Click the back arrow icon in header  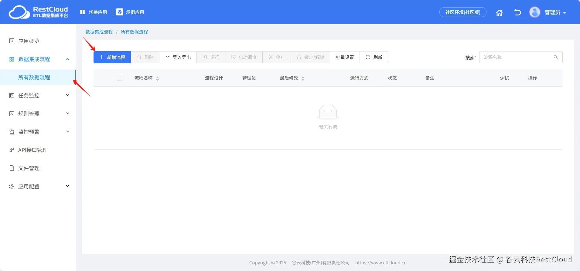517,12
